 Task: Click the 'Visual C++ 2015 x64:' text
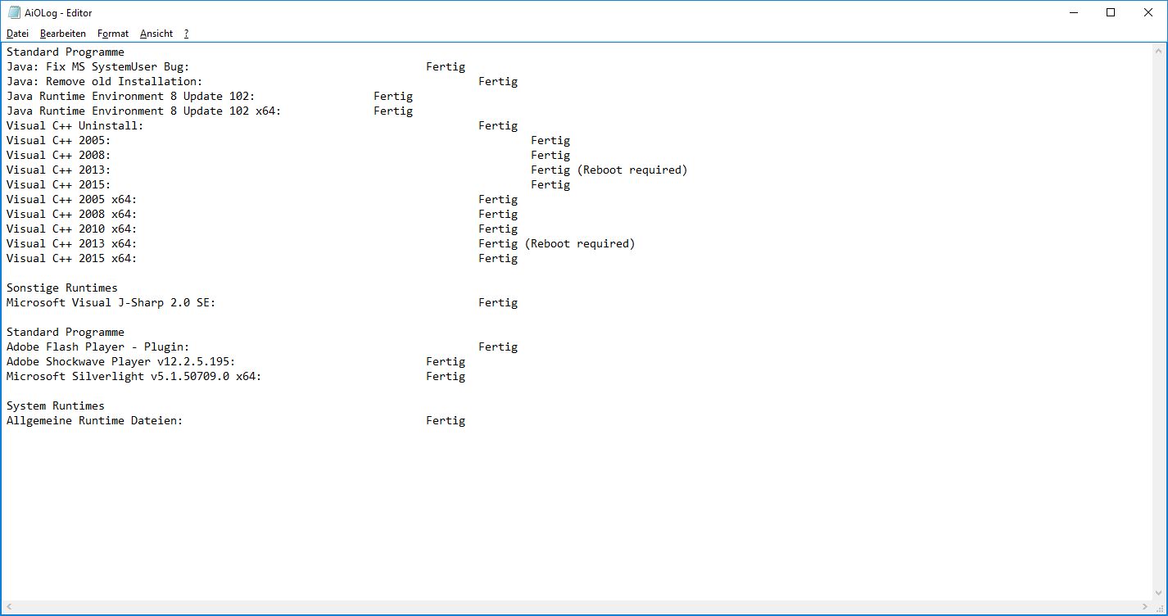coord(71,259)
